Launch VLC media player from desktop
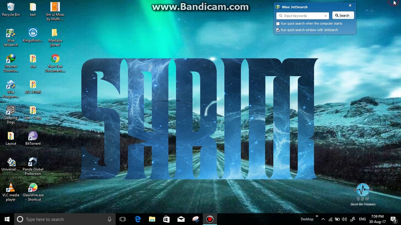 click(11, 192)
